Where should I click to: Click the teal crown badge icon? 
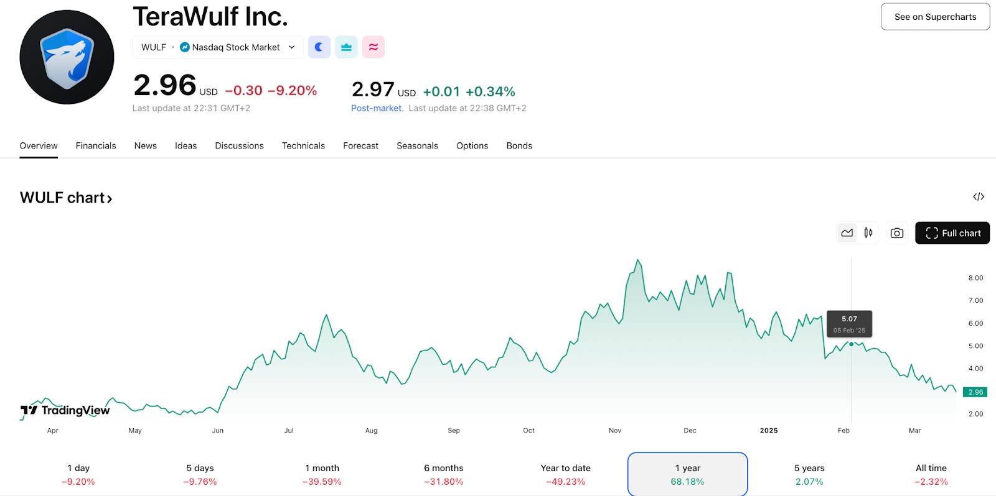[x=346, y=47]
